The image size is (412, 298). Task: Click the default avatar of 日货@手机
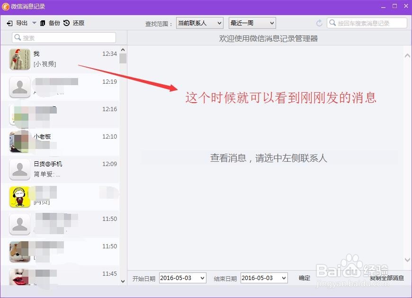point(20,169)
